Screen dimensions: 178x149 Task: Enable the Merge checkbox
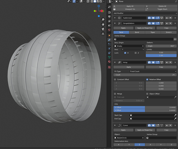[x=115, y=94]
